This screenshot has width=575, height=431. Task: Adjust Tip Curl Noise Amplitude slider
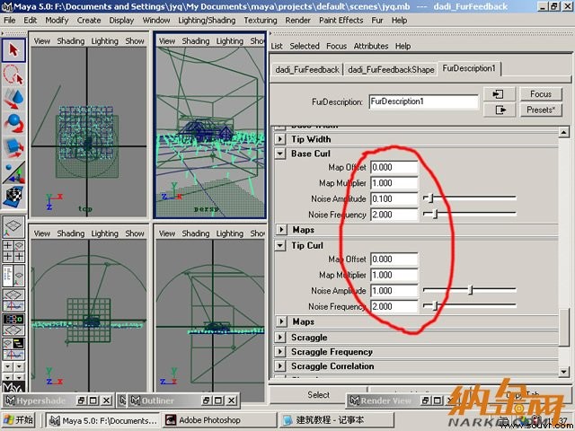click(469, 290)
